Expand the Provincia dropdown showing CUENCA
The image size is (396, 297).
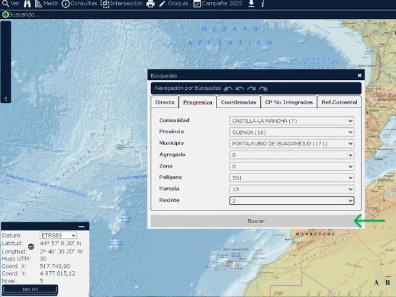(x=292, y=132)
